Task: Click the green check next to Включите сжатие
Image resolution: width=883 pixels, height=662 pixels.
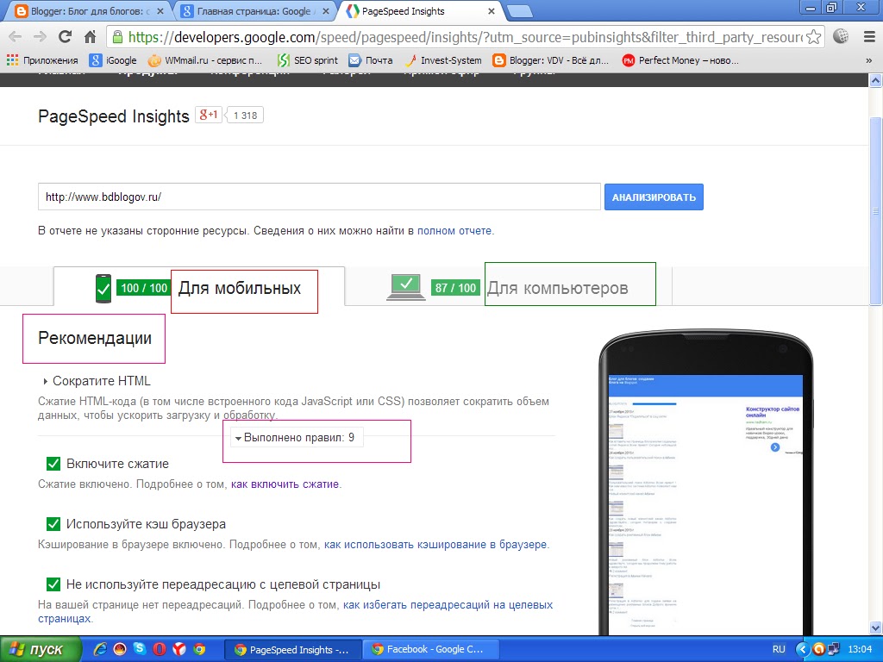Action: coord(53,463)
